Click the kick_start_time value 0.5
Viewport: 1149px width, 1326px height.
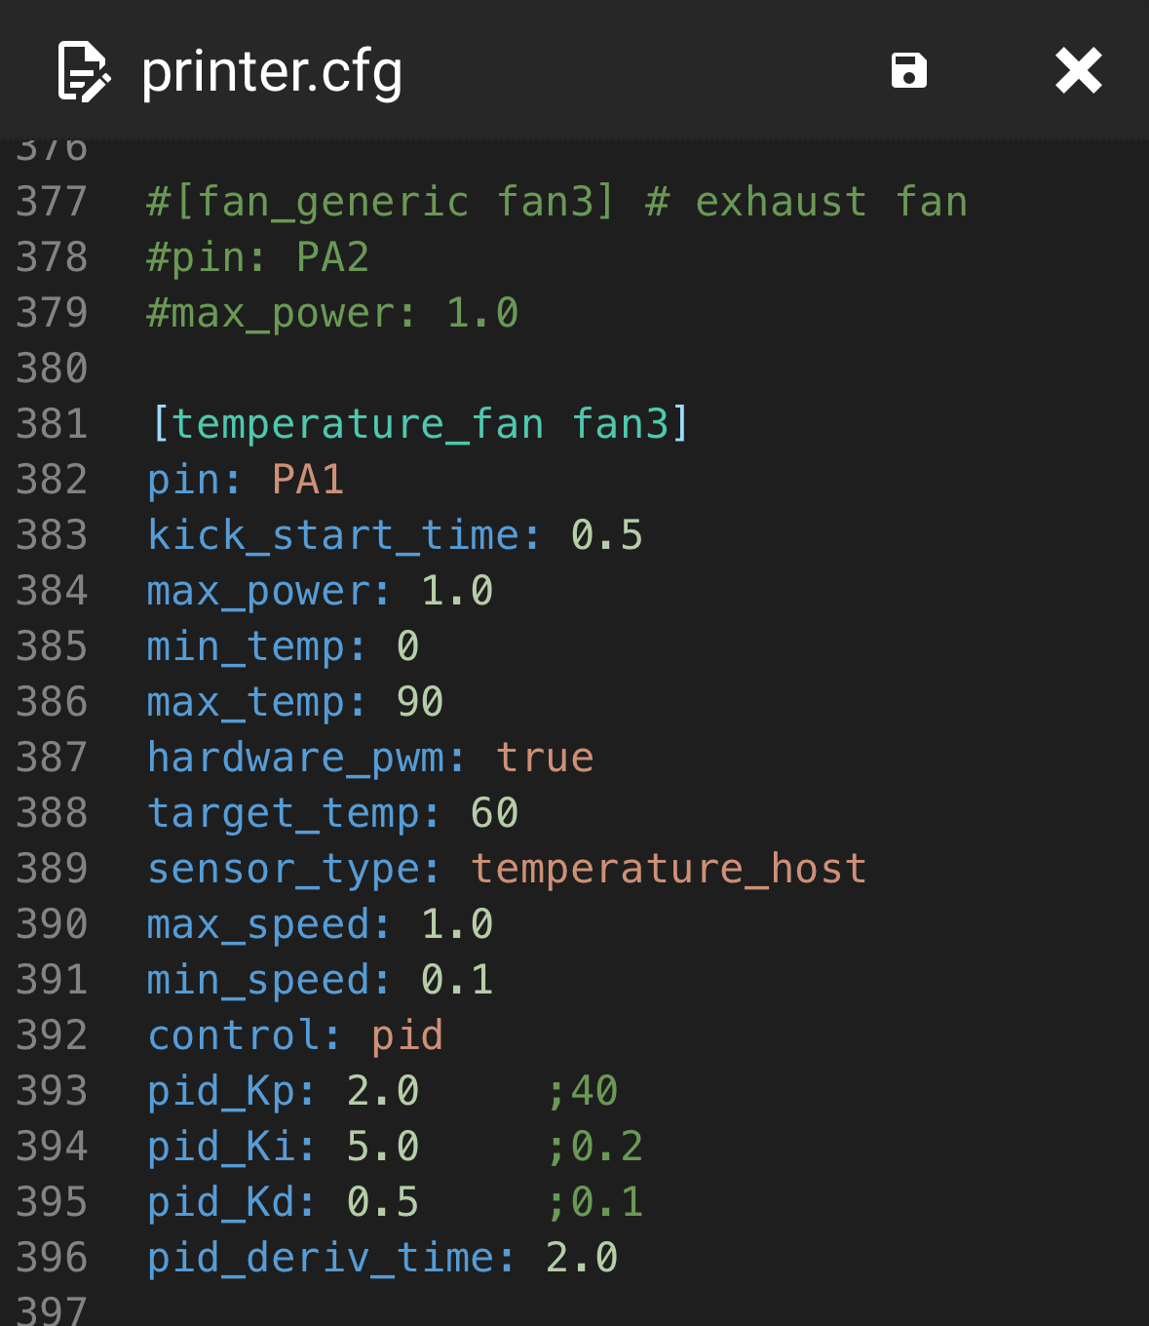[x=606, y=535]
